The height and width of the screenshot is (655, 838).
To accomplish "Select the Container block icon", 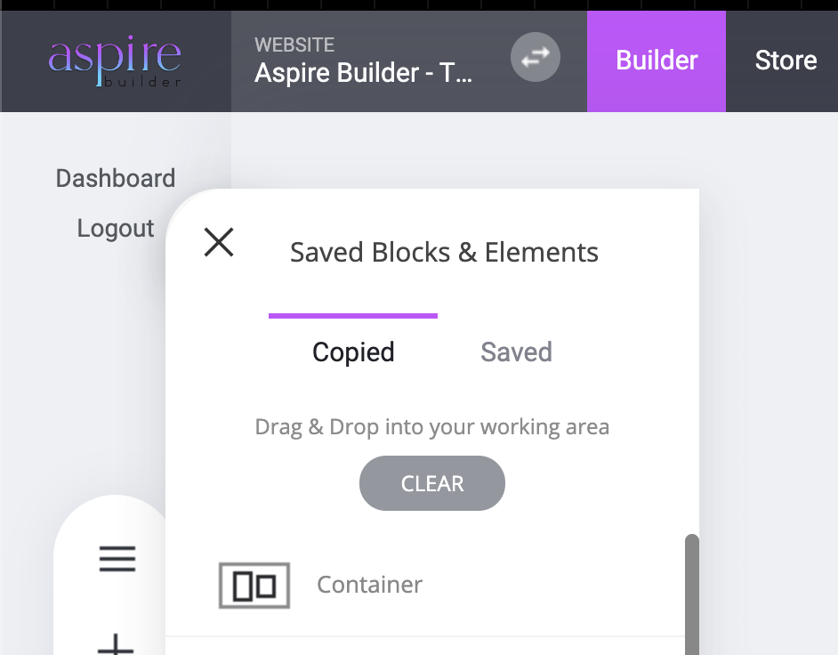I will pyautogui.click(x=254, y=586).
